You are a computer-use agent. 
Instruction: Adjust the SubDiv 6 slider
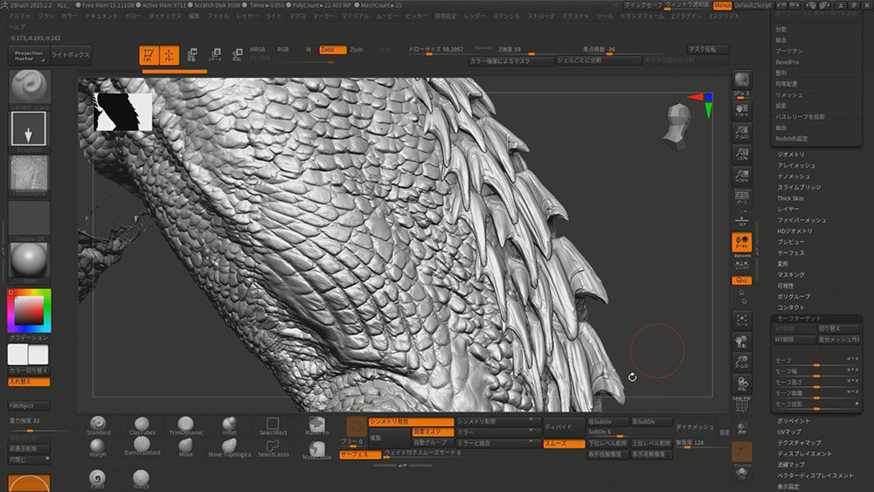(x=607, y=433)
